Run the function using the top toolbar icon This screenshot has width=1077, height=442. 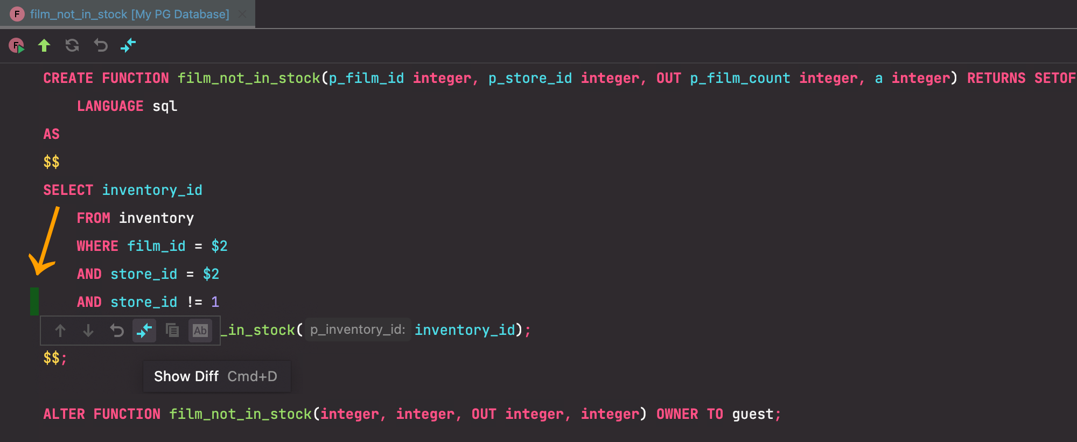[17, 46]
